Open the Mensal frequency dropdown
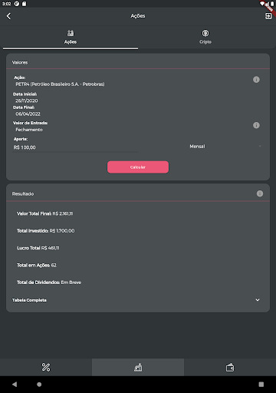The width and height of the screenshot is (276, 393). (x=225, y=147)
